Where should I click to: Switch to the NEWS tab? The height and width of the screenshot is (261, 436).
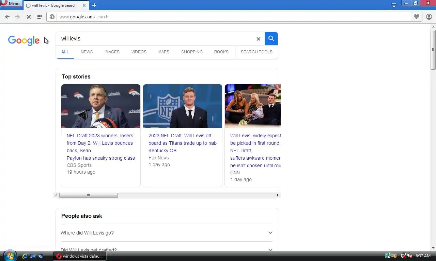click(x=87, y=52)
